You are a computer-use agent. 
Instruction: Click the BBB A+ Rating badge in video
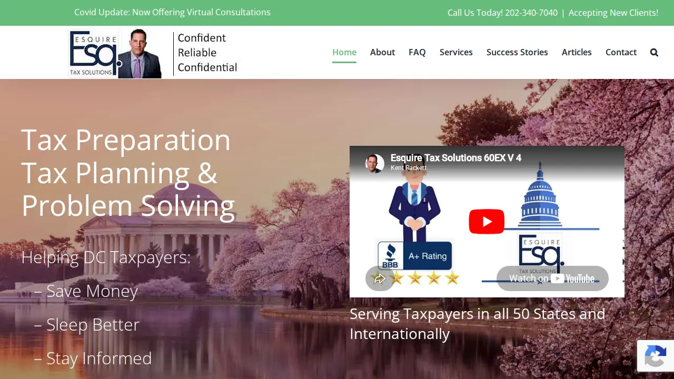(x=415, y=256)
